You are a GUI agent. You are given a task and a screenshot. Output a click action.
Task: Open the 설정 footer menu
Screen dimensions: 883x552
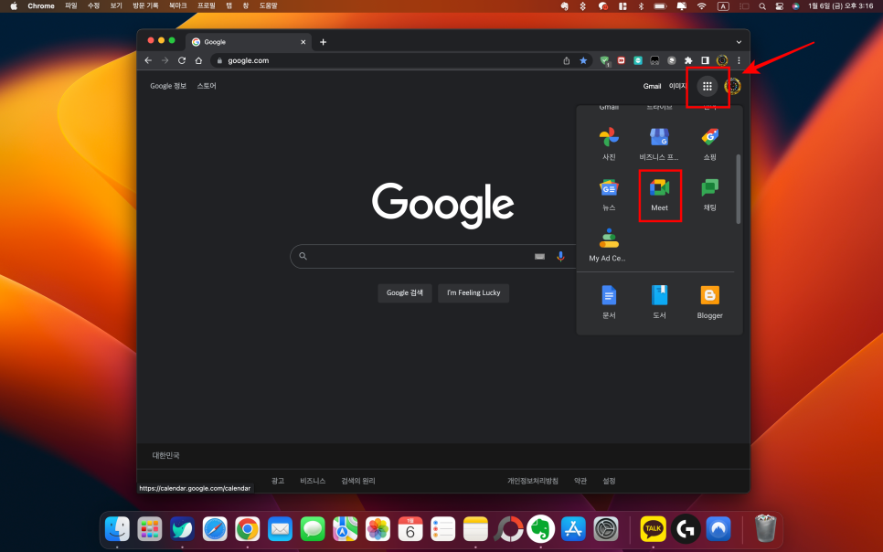point(609,481)
